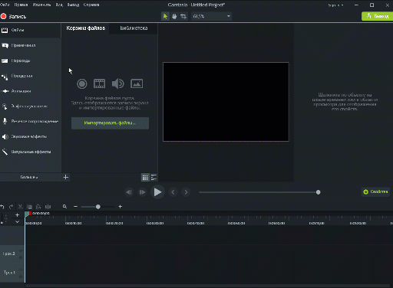Switch the media bin to thumbnail grid view

coord(145,178)
